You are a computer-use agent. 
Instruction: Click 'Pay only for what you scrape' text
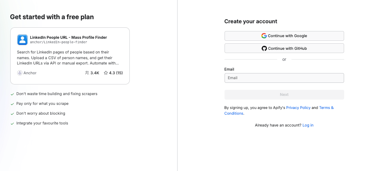[x=42, y=104]
